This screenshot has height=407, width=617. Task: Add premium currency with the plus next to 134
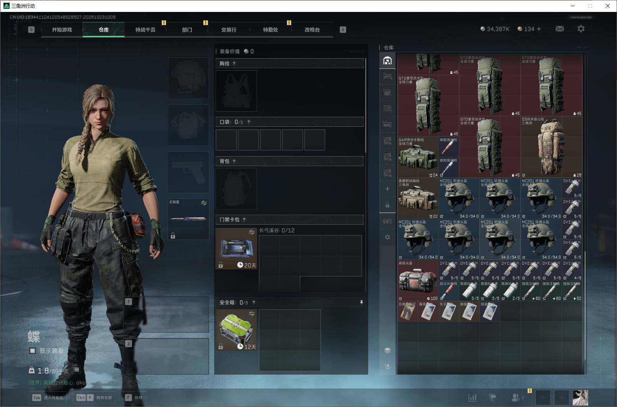pos(539,29)
